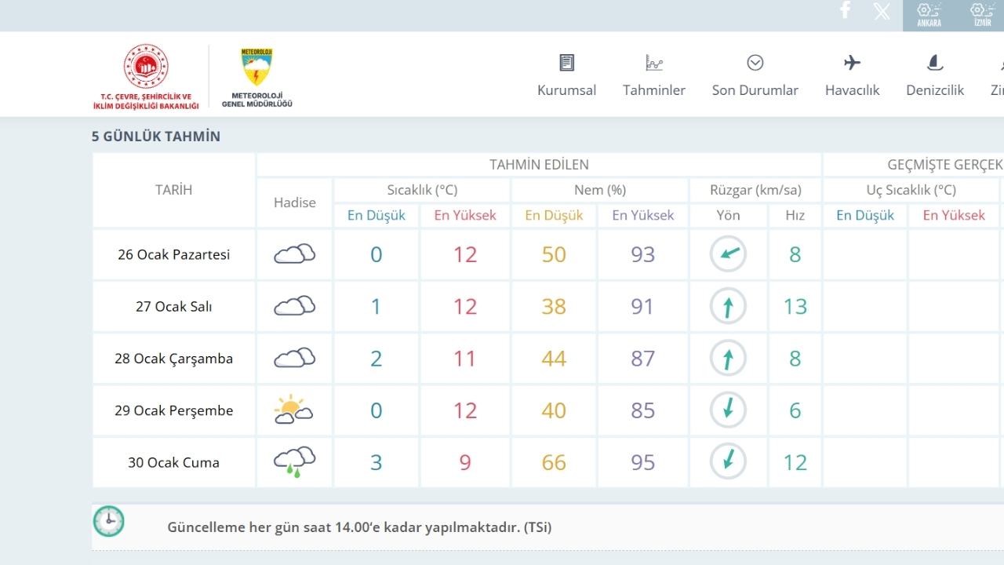Open the Ankara radar shortcut icon

[929, 15]
